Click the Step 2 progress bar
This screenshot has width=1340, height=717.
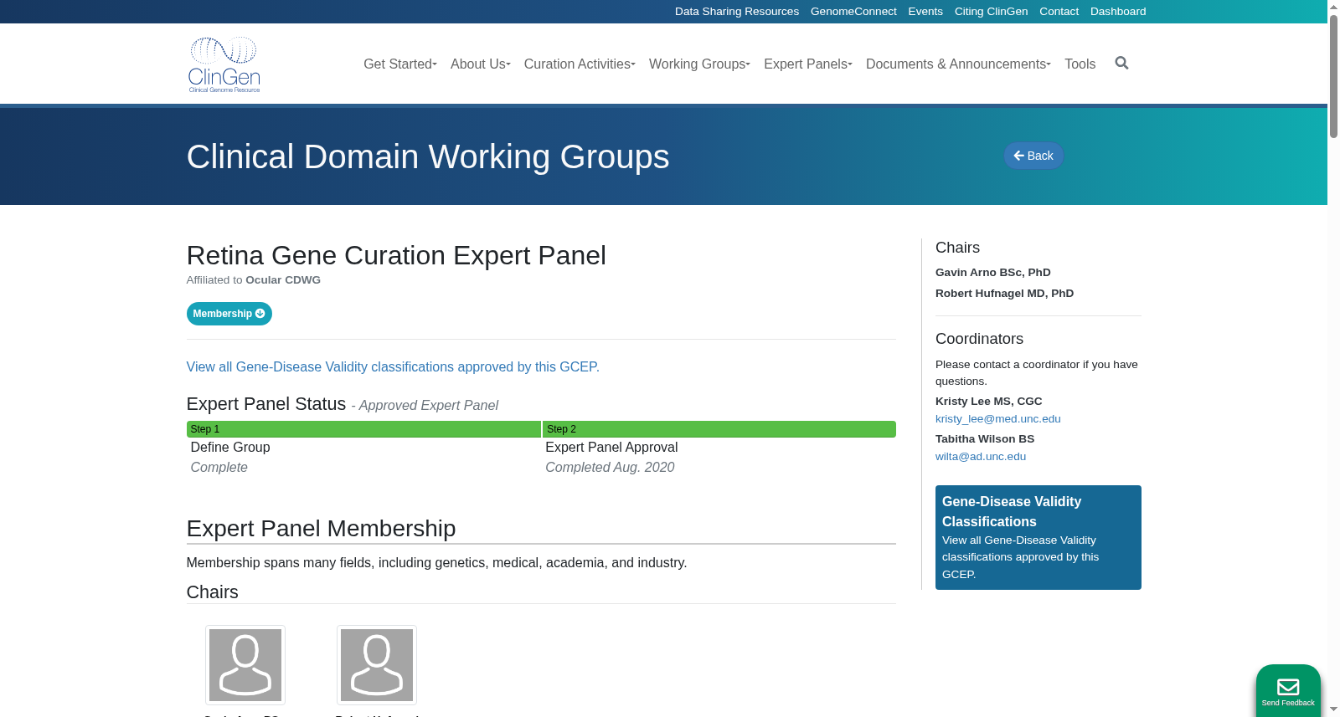pos(719,429)
